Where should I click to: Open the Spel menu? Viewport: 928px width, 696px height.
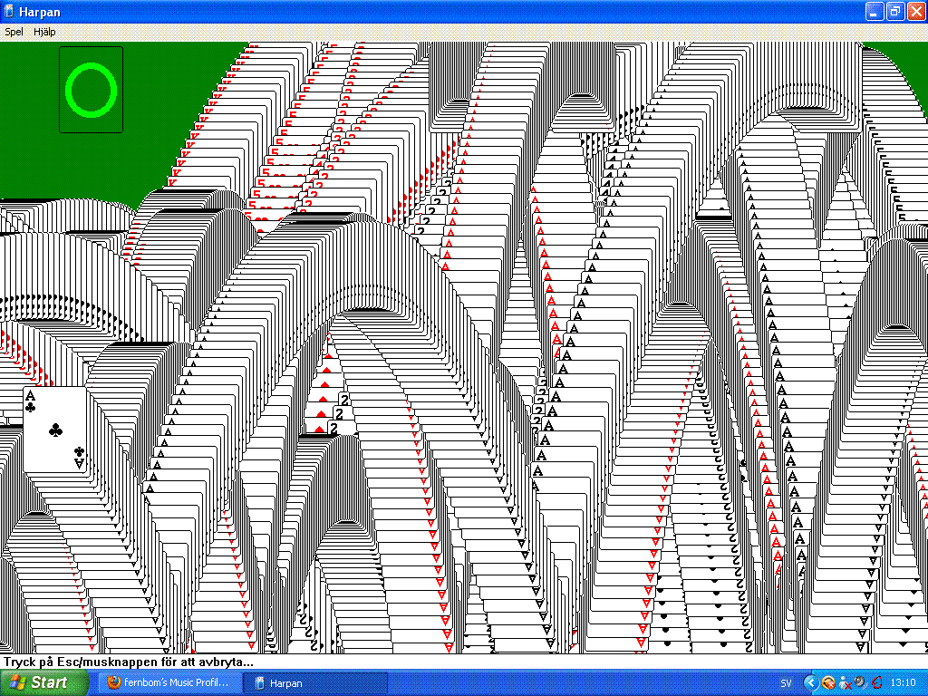[x=14, y=32]
